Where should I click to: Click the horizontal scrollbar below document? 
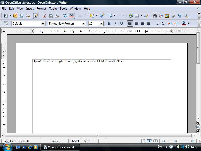click(98, 135)
